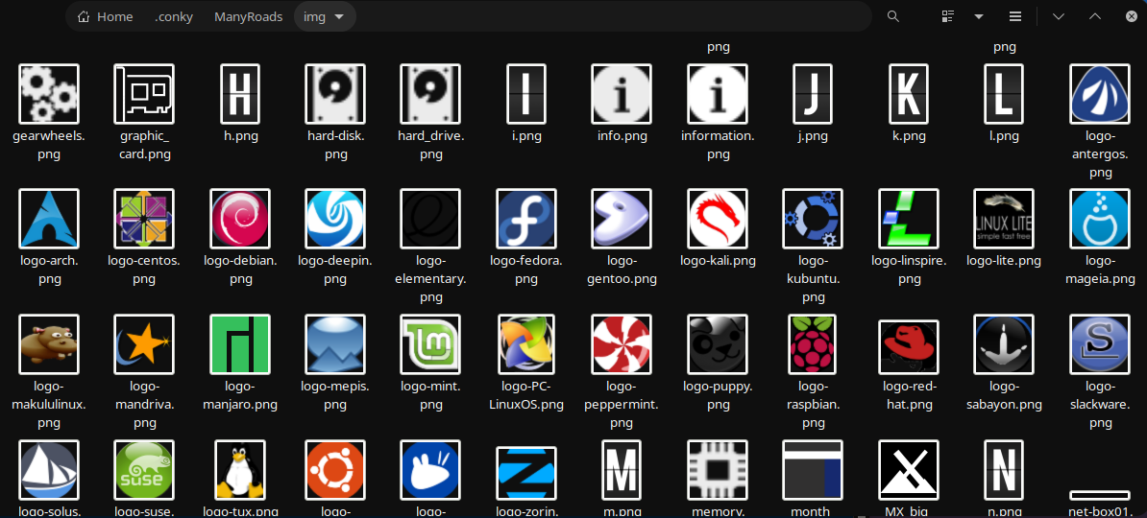Image resolution: width=1147 pixels, height=518 pixels.
Task: Click the logo-centos.png icon
Action: 144,219
